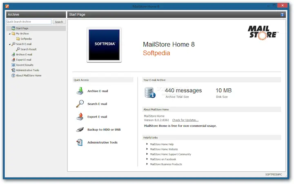The width and height of the screenshot is (294, 184).
Task: Open the Softpedia archive folder
Action: (26, 39)
